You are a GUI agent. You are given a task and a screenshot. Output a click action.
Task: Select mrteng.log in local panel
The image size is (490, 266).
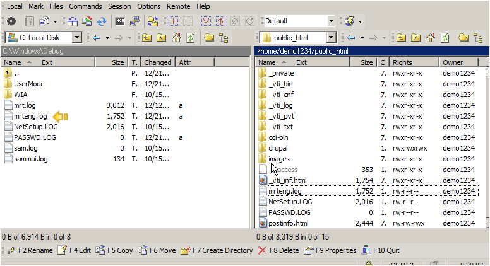click(30, 116)
